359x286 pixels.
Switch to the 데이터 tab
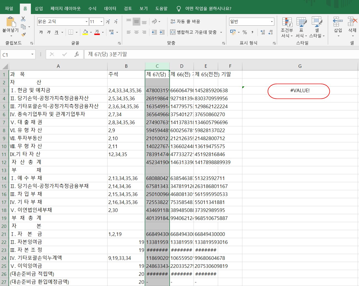pyautogui.click(x=110, y=9)
